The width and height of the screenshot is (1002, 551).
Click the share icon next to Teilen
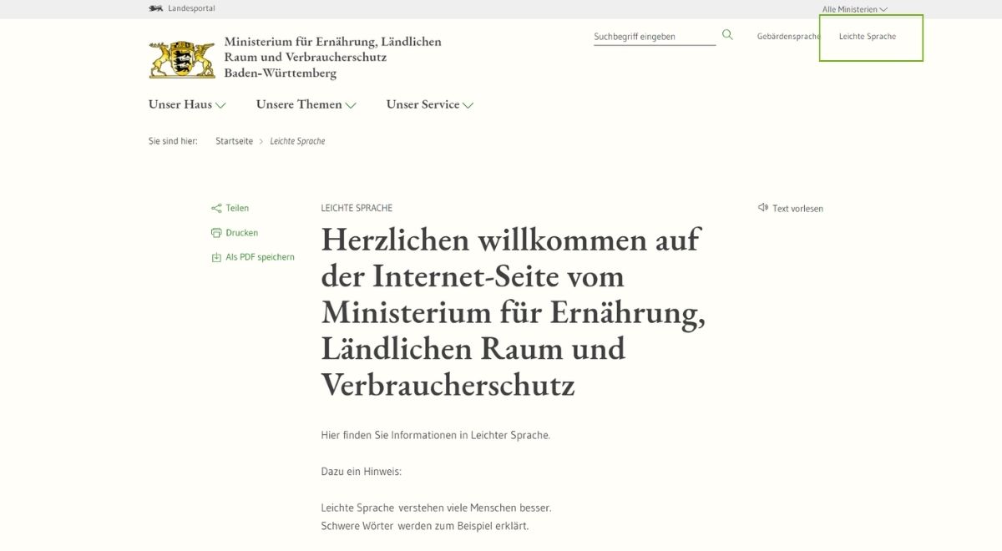click(217, 208)
